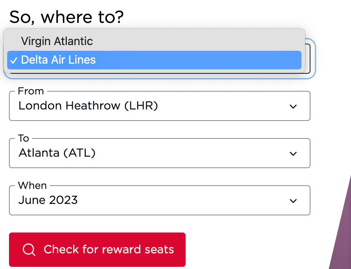Open the From airport dropdown
Screen dimensions: 351x269
(x=160, y=106)
